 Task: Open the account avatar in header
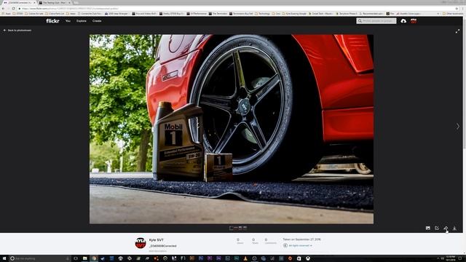[414, 21]
